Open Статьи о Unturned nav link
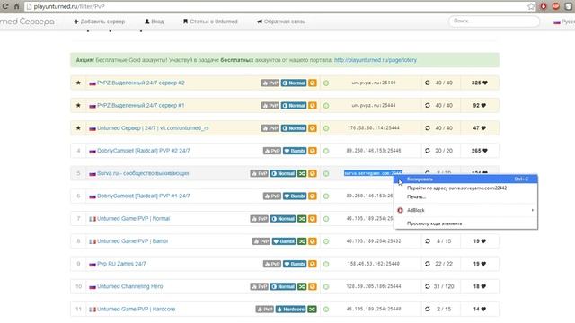This screenshot has height=323, width=575. [210, 22]
